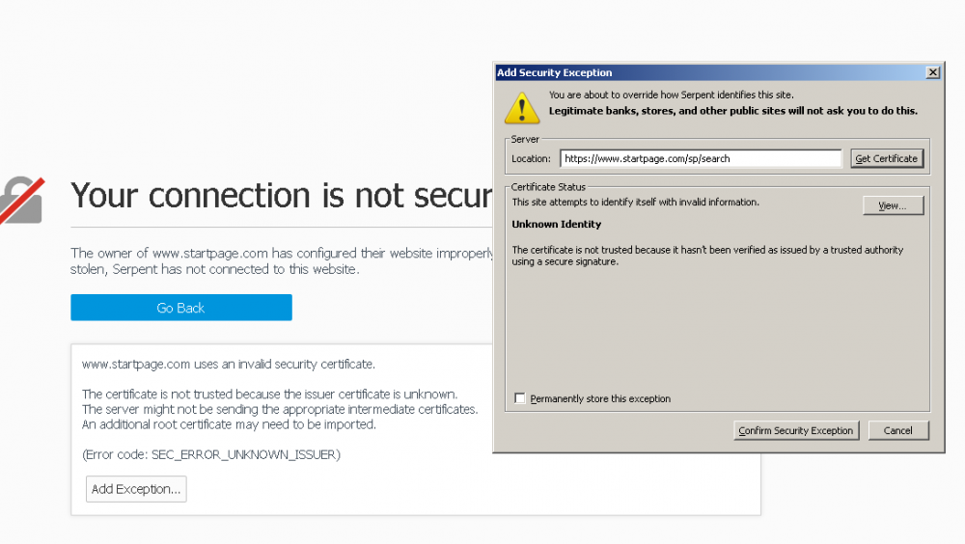Focus the Location URL field
Viewport: 965px width, 544px height.
[701, 158]
